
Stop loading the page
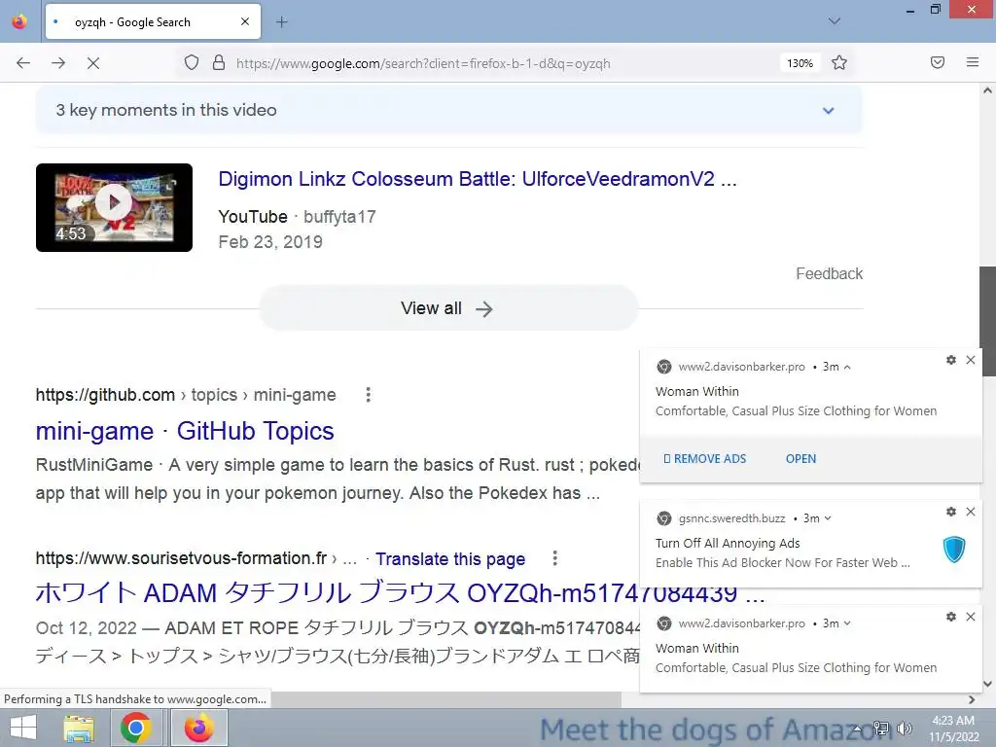(x=93, y=63)
